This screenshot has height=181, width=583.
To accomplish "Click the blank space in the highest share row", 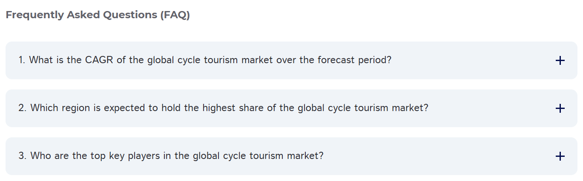I will pyautogui.click(x=490, y=109).
